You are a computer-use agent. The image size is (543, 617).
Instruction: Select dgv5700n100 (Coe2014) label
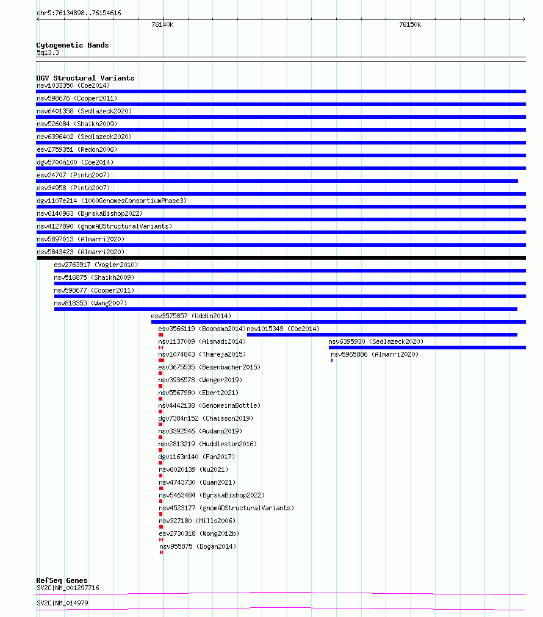pyautogui.click(x=75, y=162)
